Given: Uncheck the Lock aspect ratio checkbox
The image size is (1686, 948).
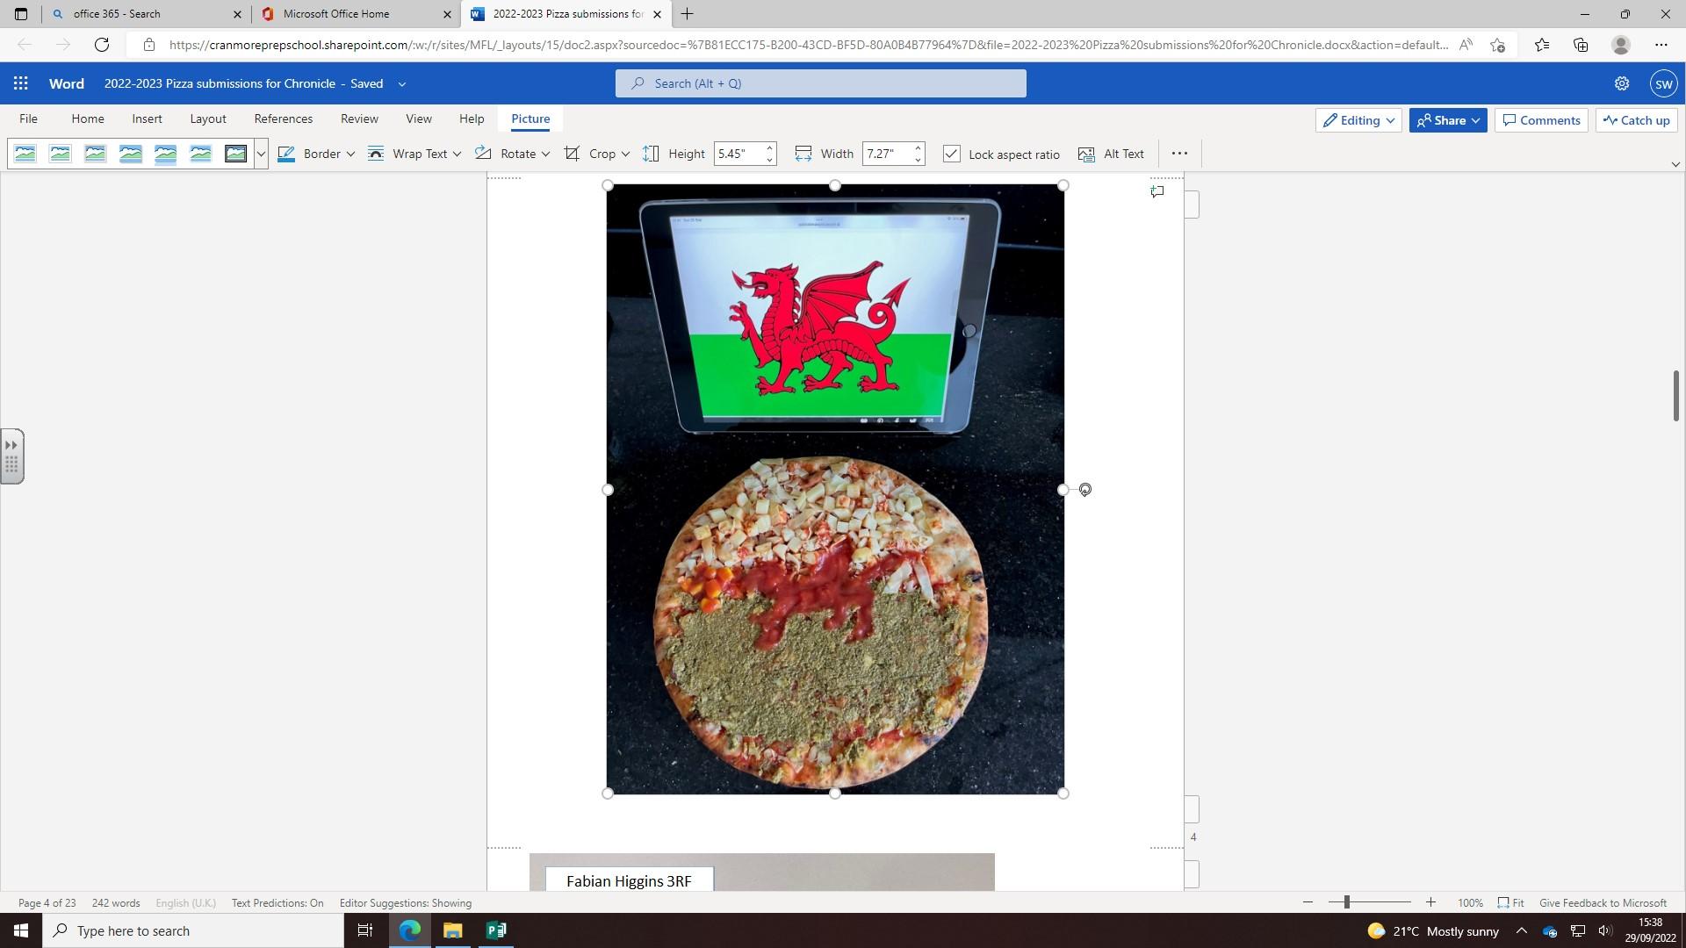Looking at the screenshot, I should 951,154.
